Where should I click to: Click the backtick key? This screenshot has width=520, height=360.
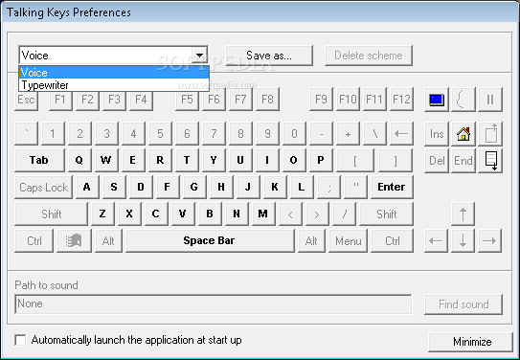(26, 134)
